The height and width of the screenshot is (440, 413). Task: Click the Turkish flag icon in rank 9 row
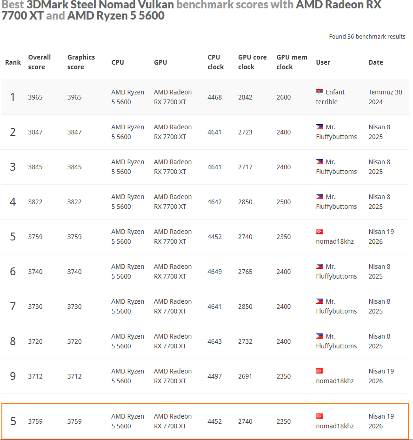320,371
